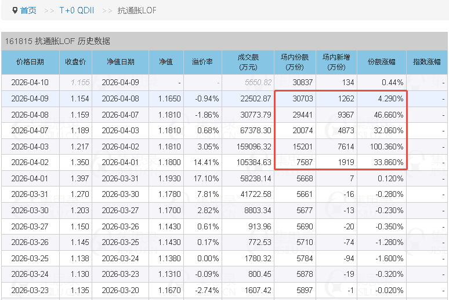Click the location pin icon beside 首页

(15, 10)
